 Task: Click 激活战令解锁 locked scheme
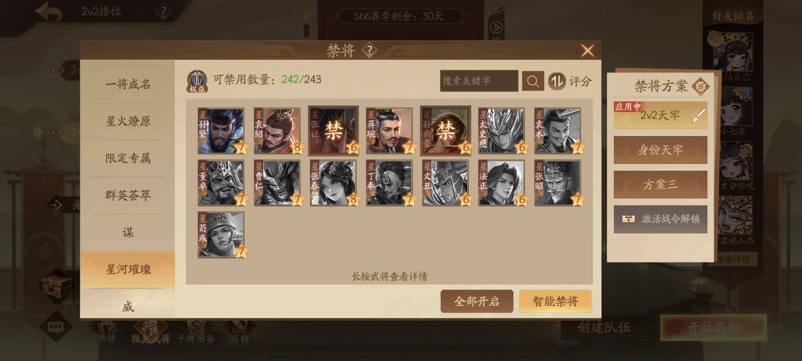[660, 219]
